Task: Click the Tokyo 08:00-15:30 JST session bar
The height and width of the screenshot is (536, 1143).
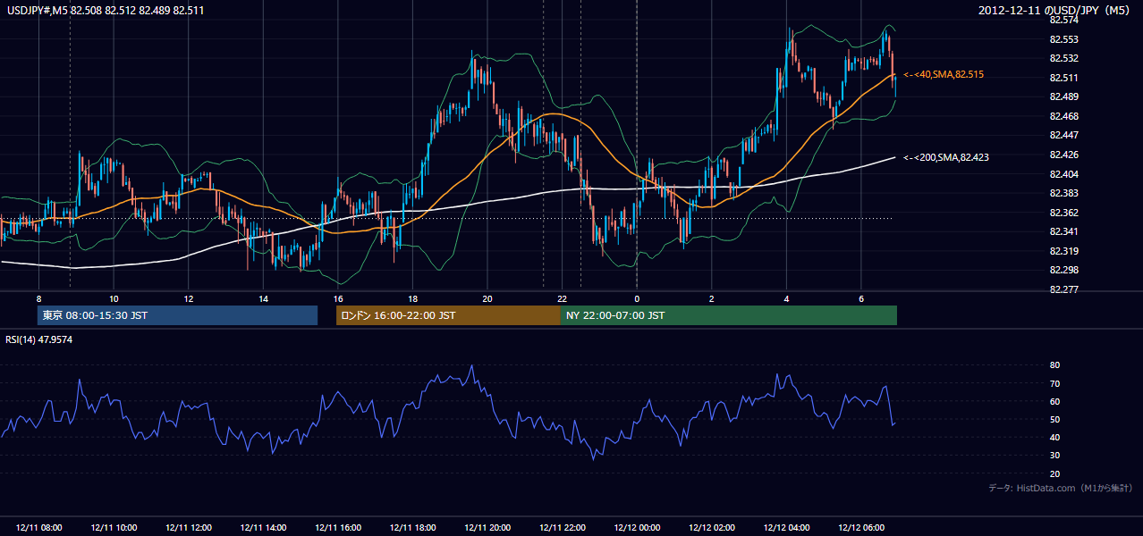Action: click(177, 315)
